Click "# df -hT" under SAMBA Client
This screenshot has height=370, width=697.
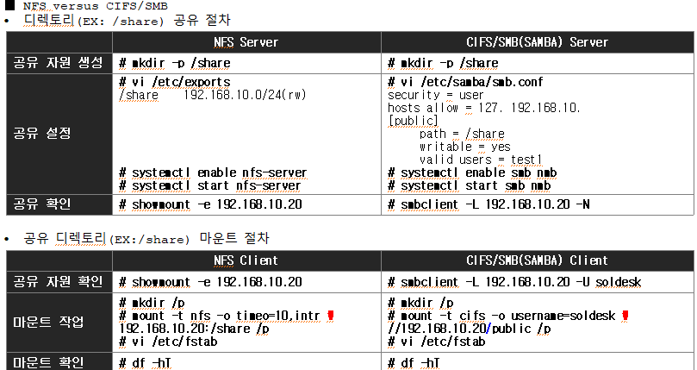point(414,363)
